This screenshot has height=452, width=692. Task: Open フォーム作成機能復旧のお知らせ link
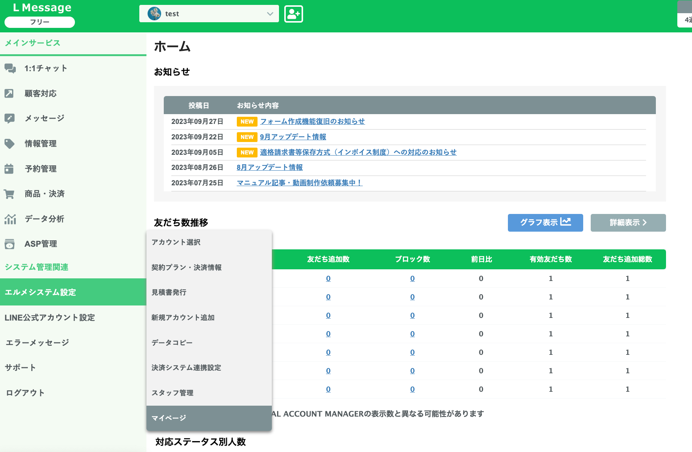pos(312,121)
